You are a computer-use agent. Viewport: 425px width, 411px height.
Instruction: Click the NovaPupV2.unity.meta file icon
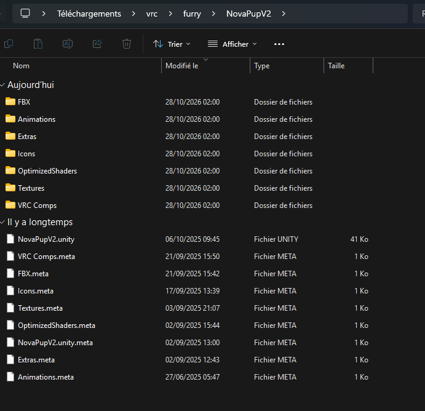[10, 342]
